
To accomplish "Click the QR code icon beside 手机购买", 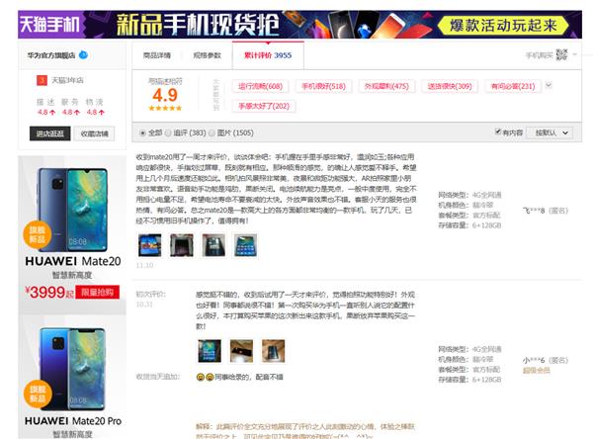I will 562,55.
